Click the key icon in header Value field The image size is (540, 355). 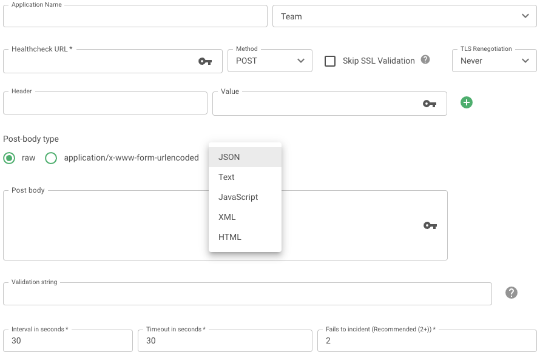click(x=430, y=104)
